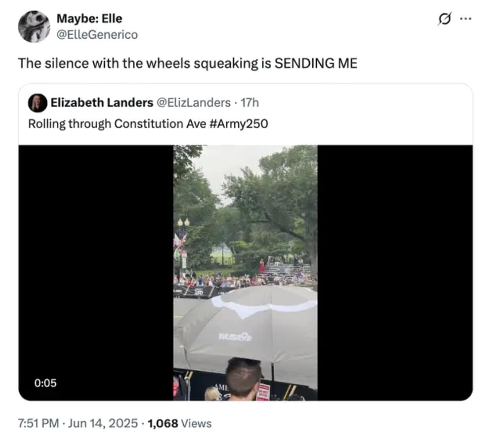Image resolution: width=484 pixels, height=437 pixels.
Task: Click the WUSA9 umbrella logo in the video
Action: point(235,336)
